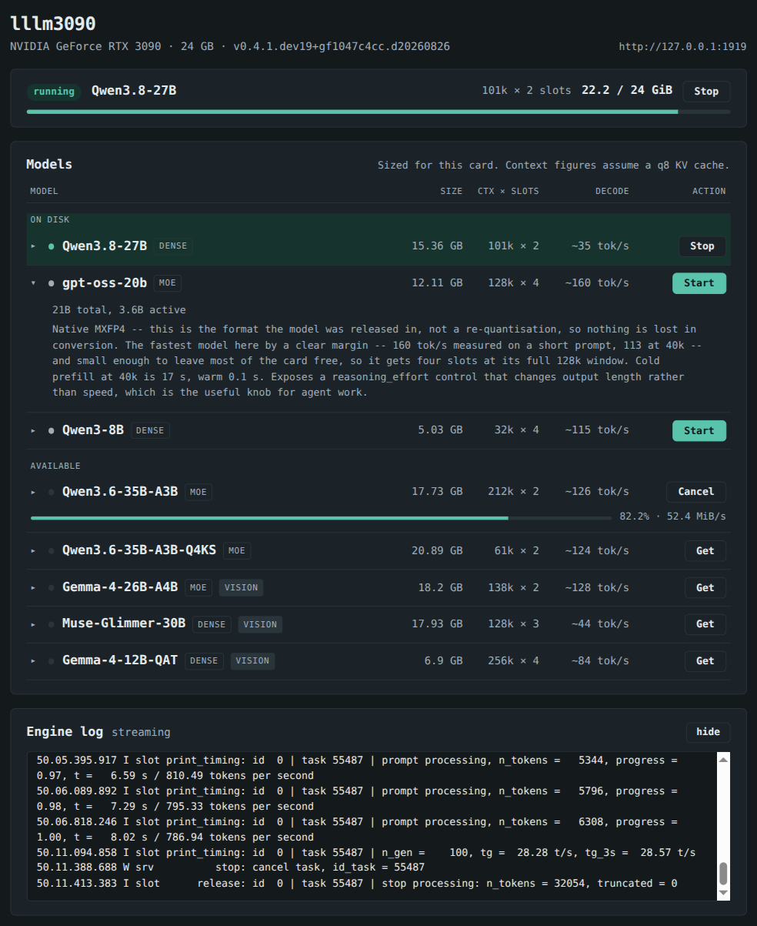Image resolution: width=757 pixels, height=926 pixels.
Task: Click the Gemma-4-12B-QAT model name
Action: click(120, 661)
